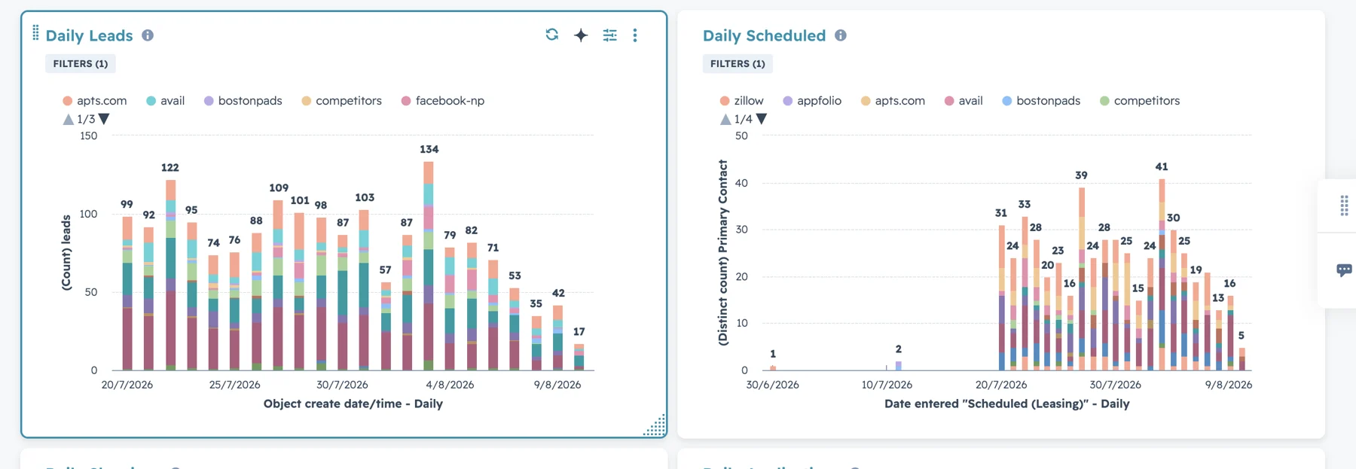Image resolution: width=1356 pixels, height=469 pixels.
Task: Click the apts.com salmon legend dot in Daily Leads
Action: 68,101
